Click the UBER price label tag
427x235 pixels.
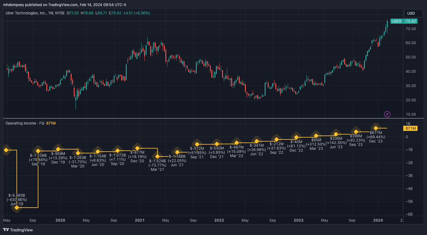click(397, 21)
